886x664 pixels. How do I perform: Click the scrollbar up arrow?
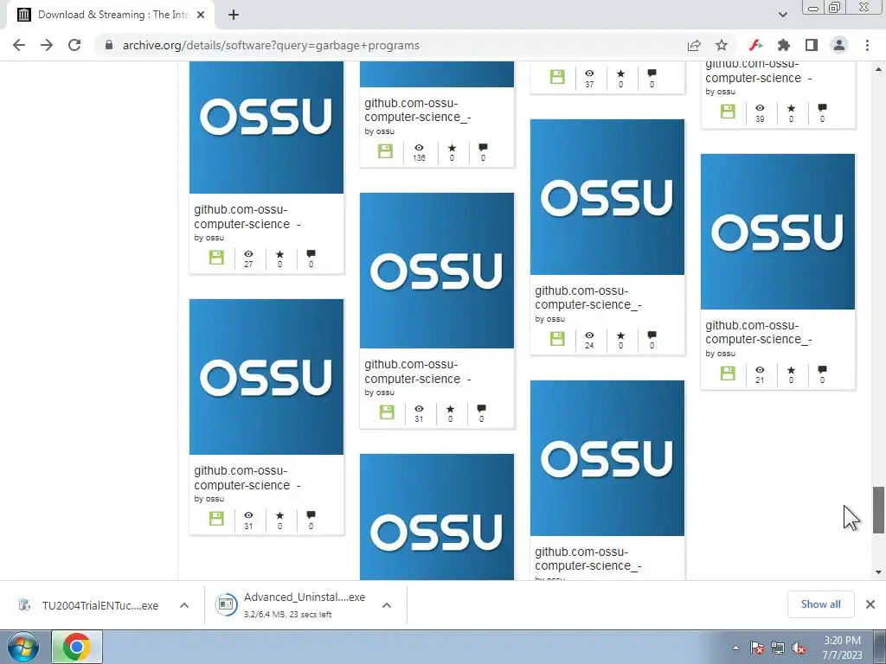879,69
